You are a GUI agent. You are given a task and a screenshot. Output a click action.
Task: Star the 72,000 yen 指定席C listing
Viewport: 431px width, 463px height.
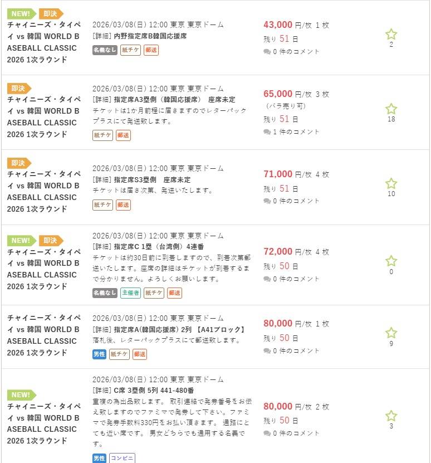pos(391,261)
